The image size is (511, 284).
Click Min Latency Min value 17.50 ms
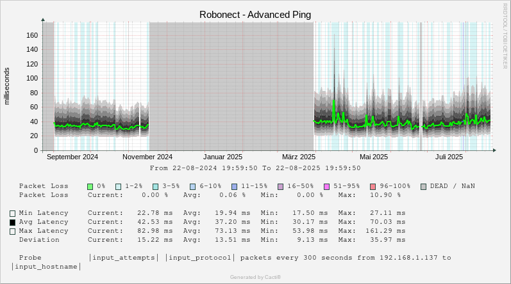point(310,213)
